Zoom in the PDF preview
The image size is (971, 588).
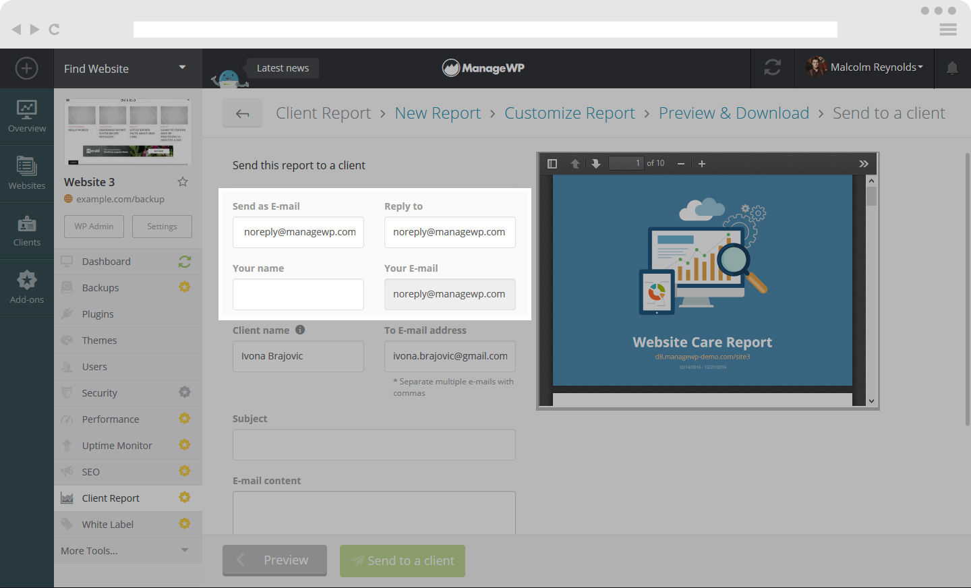[702, 164]
